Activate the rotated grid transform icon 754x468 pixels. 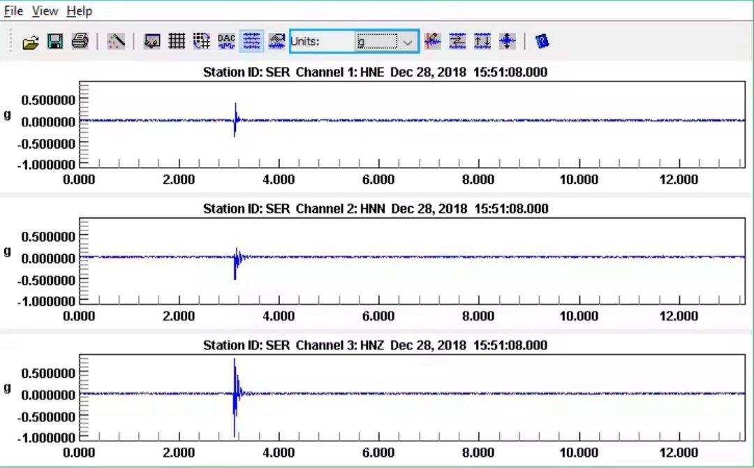201,41
